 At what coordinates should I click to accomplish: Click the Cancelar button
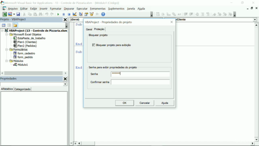pyautogui.click(x=144, y=103)
